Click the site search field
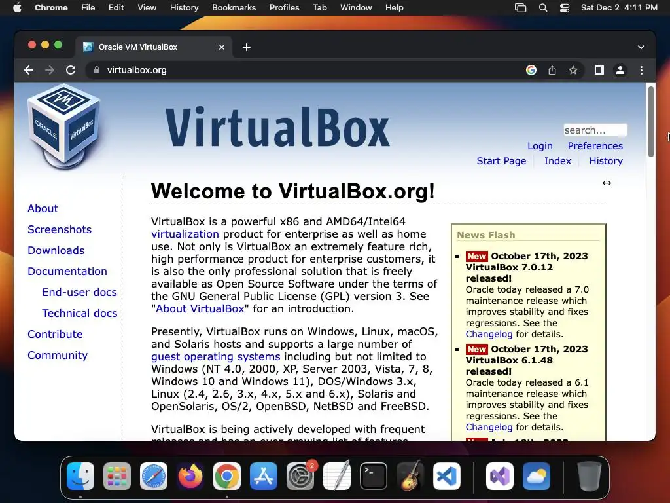Image resolution: width=670 pixels, height=503 pixels. point(595,130)
